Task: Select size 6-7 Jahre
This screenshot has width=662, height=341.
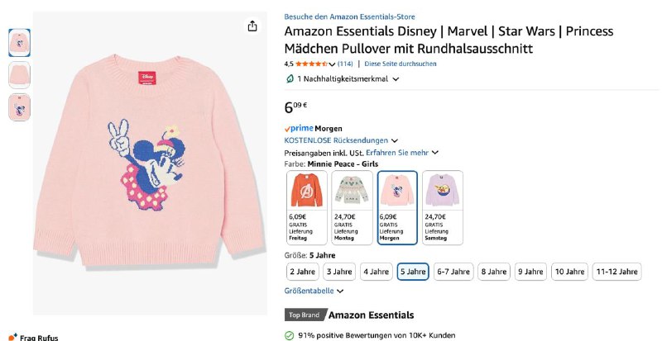Action: (x=453, y=271)
